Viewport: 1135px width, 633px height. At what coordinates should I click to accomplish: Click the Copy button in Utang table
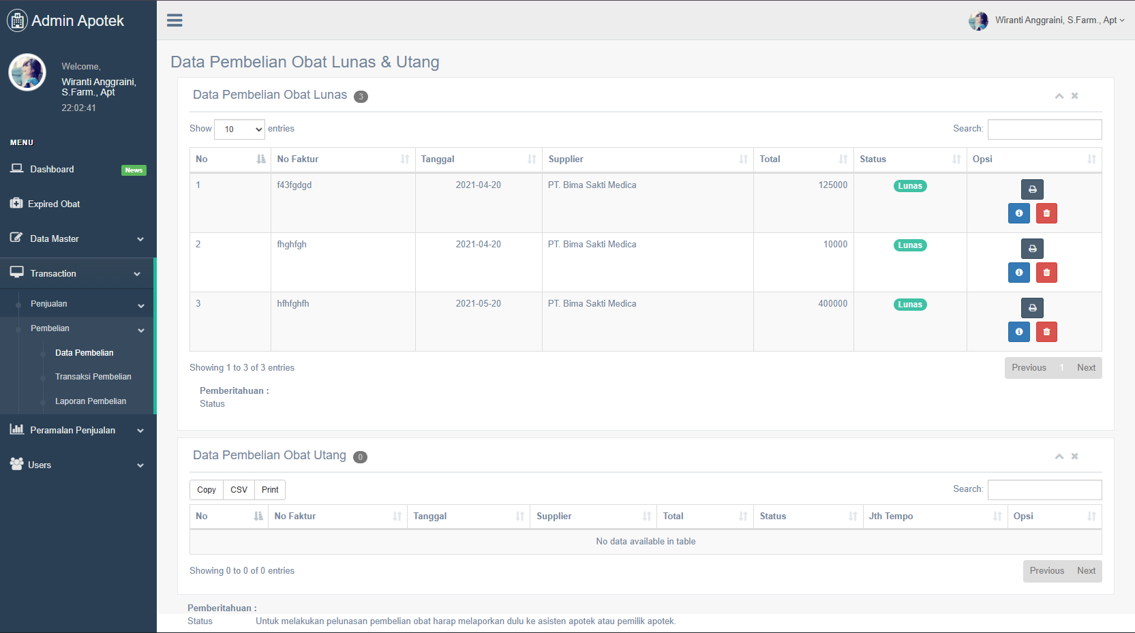pyautogui.click(x=207, y=490)
